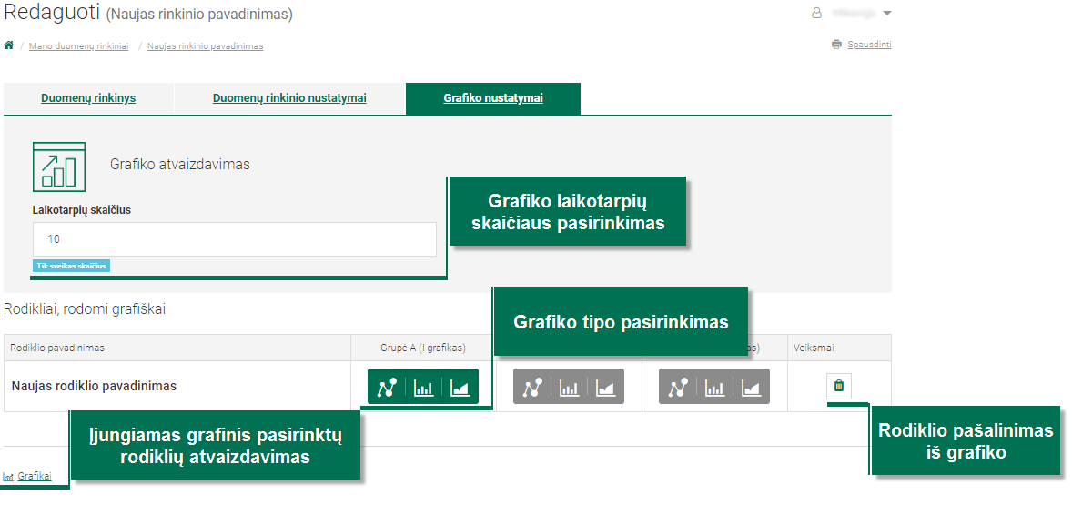
Task: Open the user account dropdown arrow
Action: point(886,13)
